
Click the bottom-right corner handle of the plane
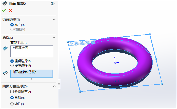(x=162, y=84)
